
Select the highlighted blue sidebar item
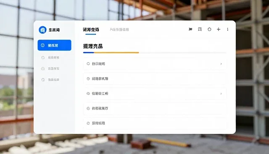pos(54,45)
